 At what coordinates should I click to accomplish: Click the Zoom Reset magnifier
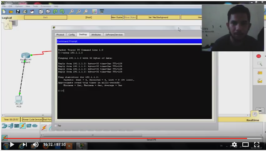pyautogui.click(x=79, y=12)
